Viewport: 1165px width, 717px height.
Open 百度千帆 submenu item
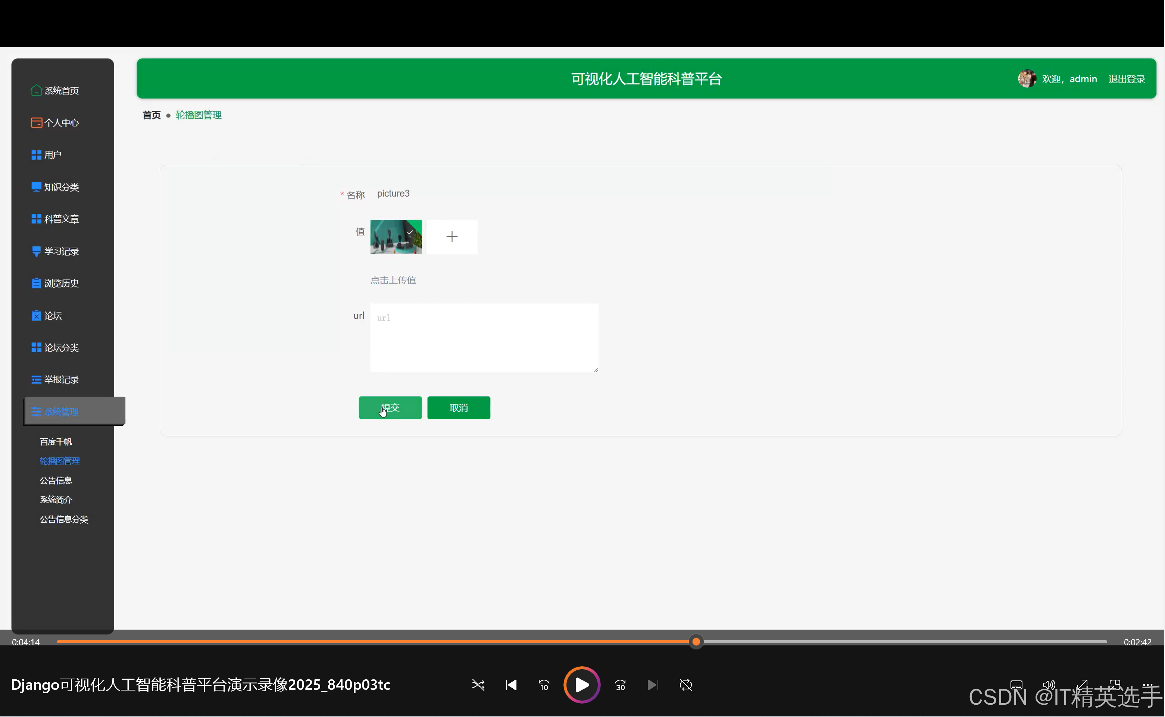(56, 441)
